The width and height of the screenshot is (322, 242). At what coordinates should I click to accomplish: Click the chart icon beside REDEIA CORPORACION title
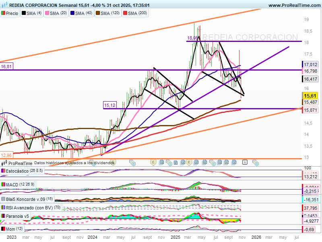(4, 5)
